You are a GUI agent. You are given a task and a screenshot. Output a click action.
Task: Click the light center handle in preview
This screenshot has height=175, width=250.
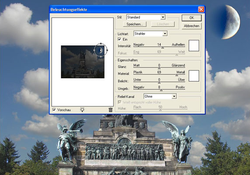101,50
